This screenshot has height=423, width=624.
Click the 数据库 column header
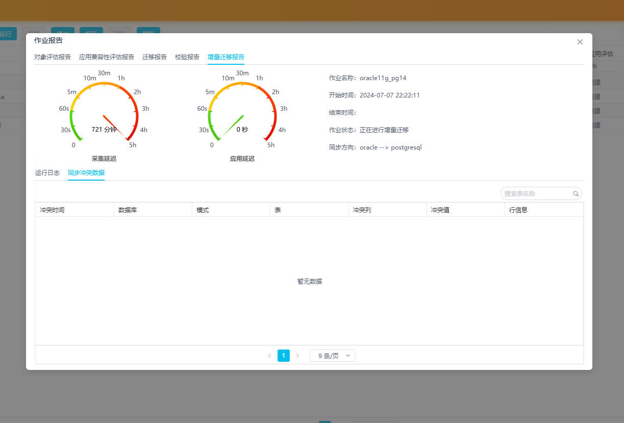tap(153, 210)
